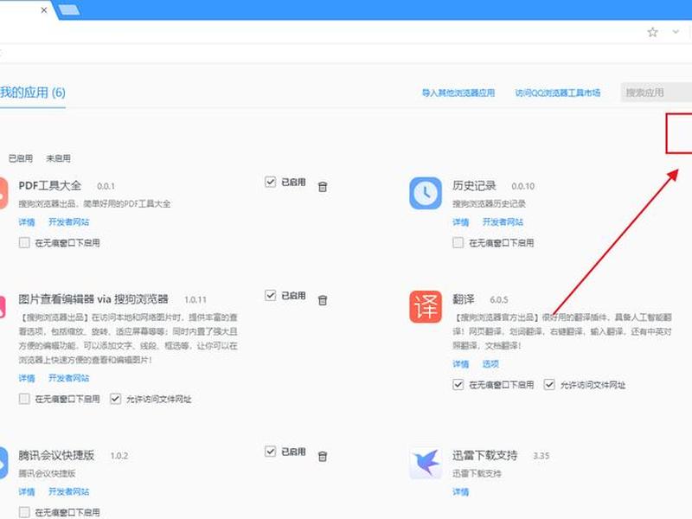
Task: Click version number 3.35
Action: [541, 457]
